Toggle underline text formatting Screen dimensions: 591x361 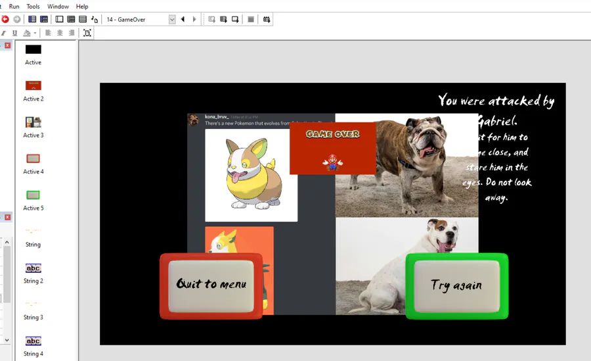[14, 33]
